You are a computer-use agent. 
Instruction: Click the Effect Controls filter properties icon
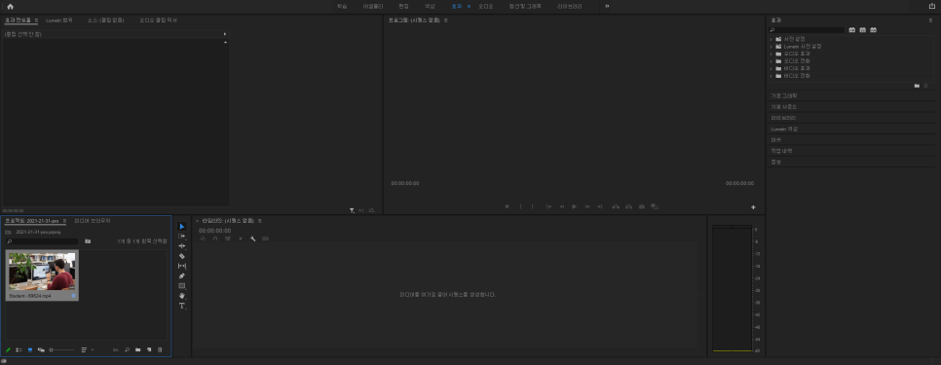[x=352, y=210]
